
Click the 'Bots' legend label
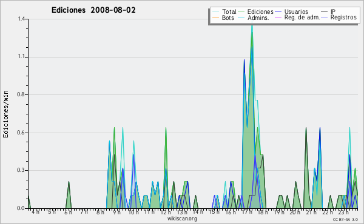227,18
